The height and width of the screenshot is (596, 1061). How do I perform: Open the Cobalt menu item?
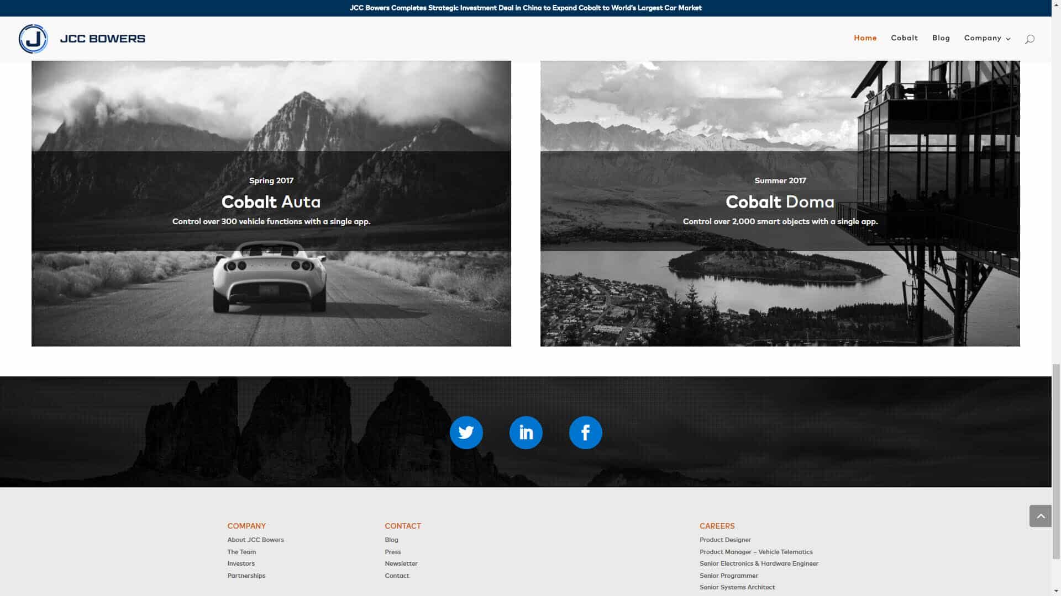tap(904, 38)
